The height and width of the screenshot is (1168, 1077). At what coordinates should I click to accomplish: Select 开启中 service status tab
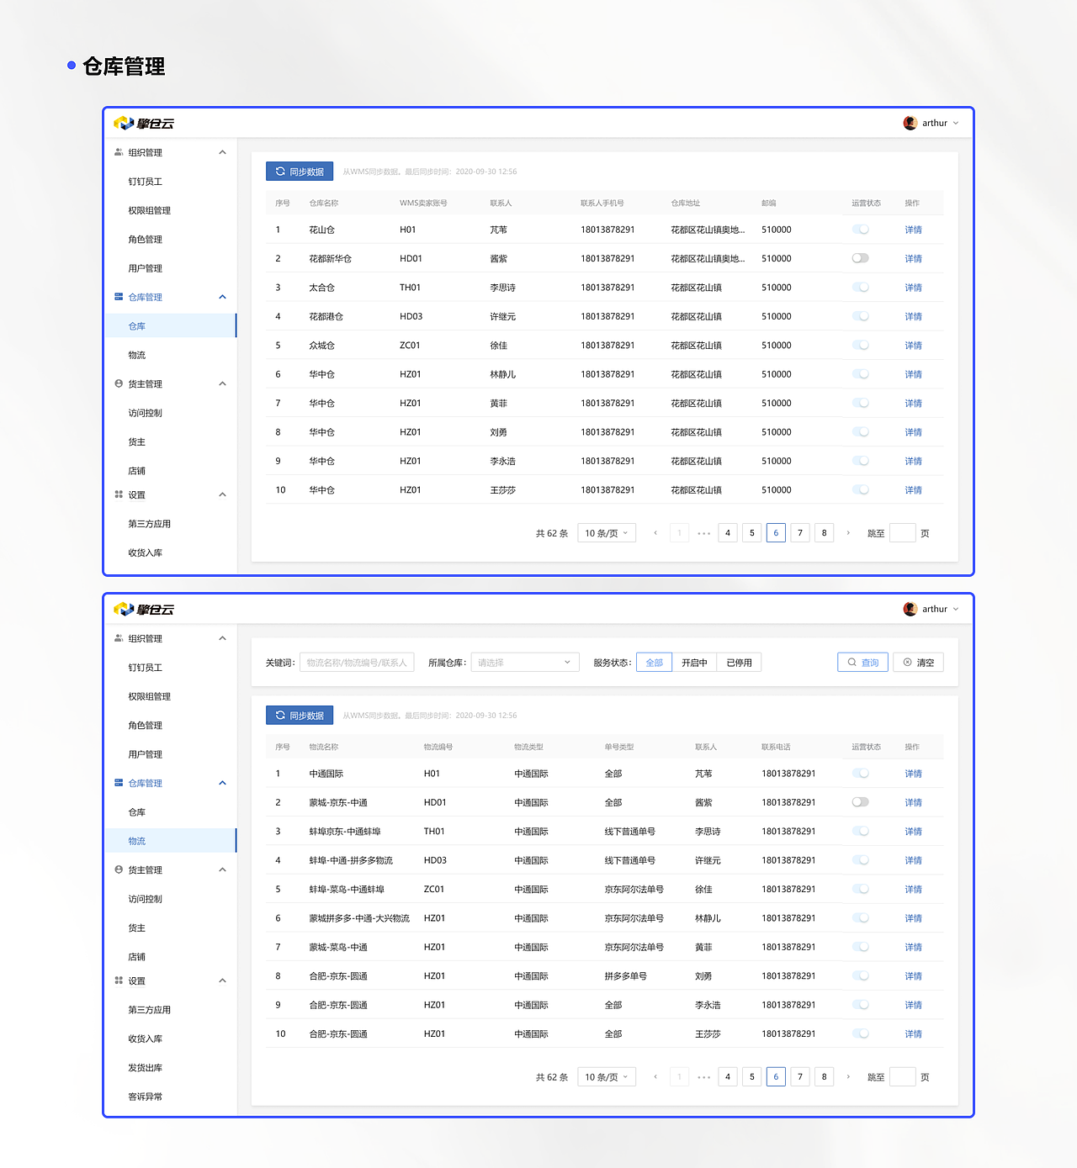click(x=694, y=663)
